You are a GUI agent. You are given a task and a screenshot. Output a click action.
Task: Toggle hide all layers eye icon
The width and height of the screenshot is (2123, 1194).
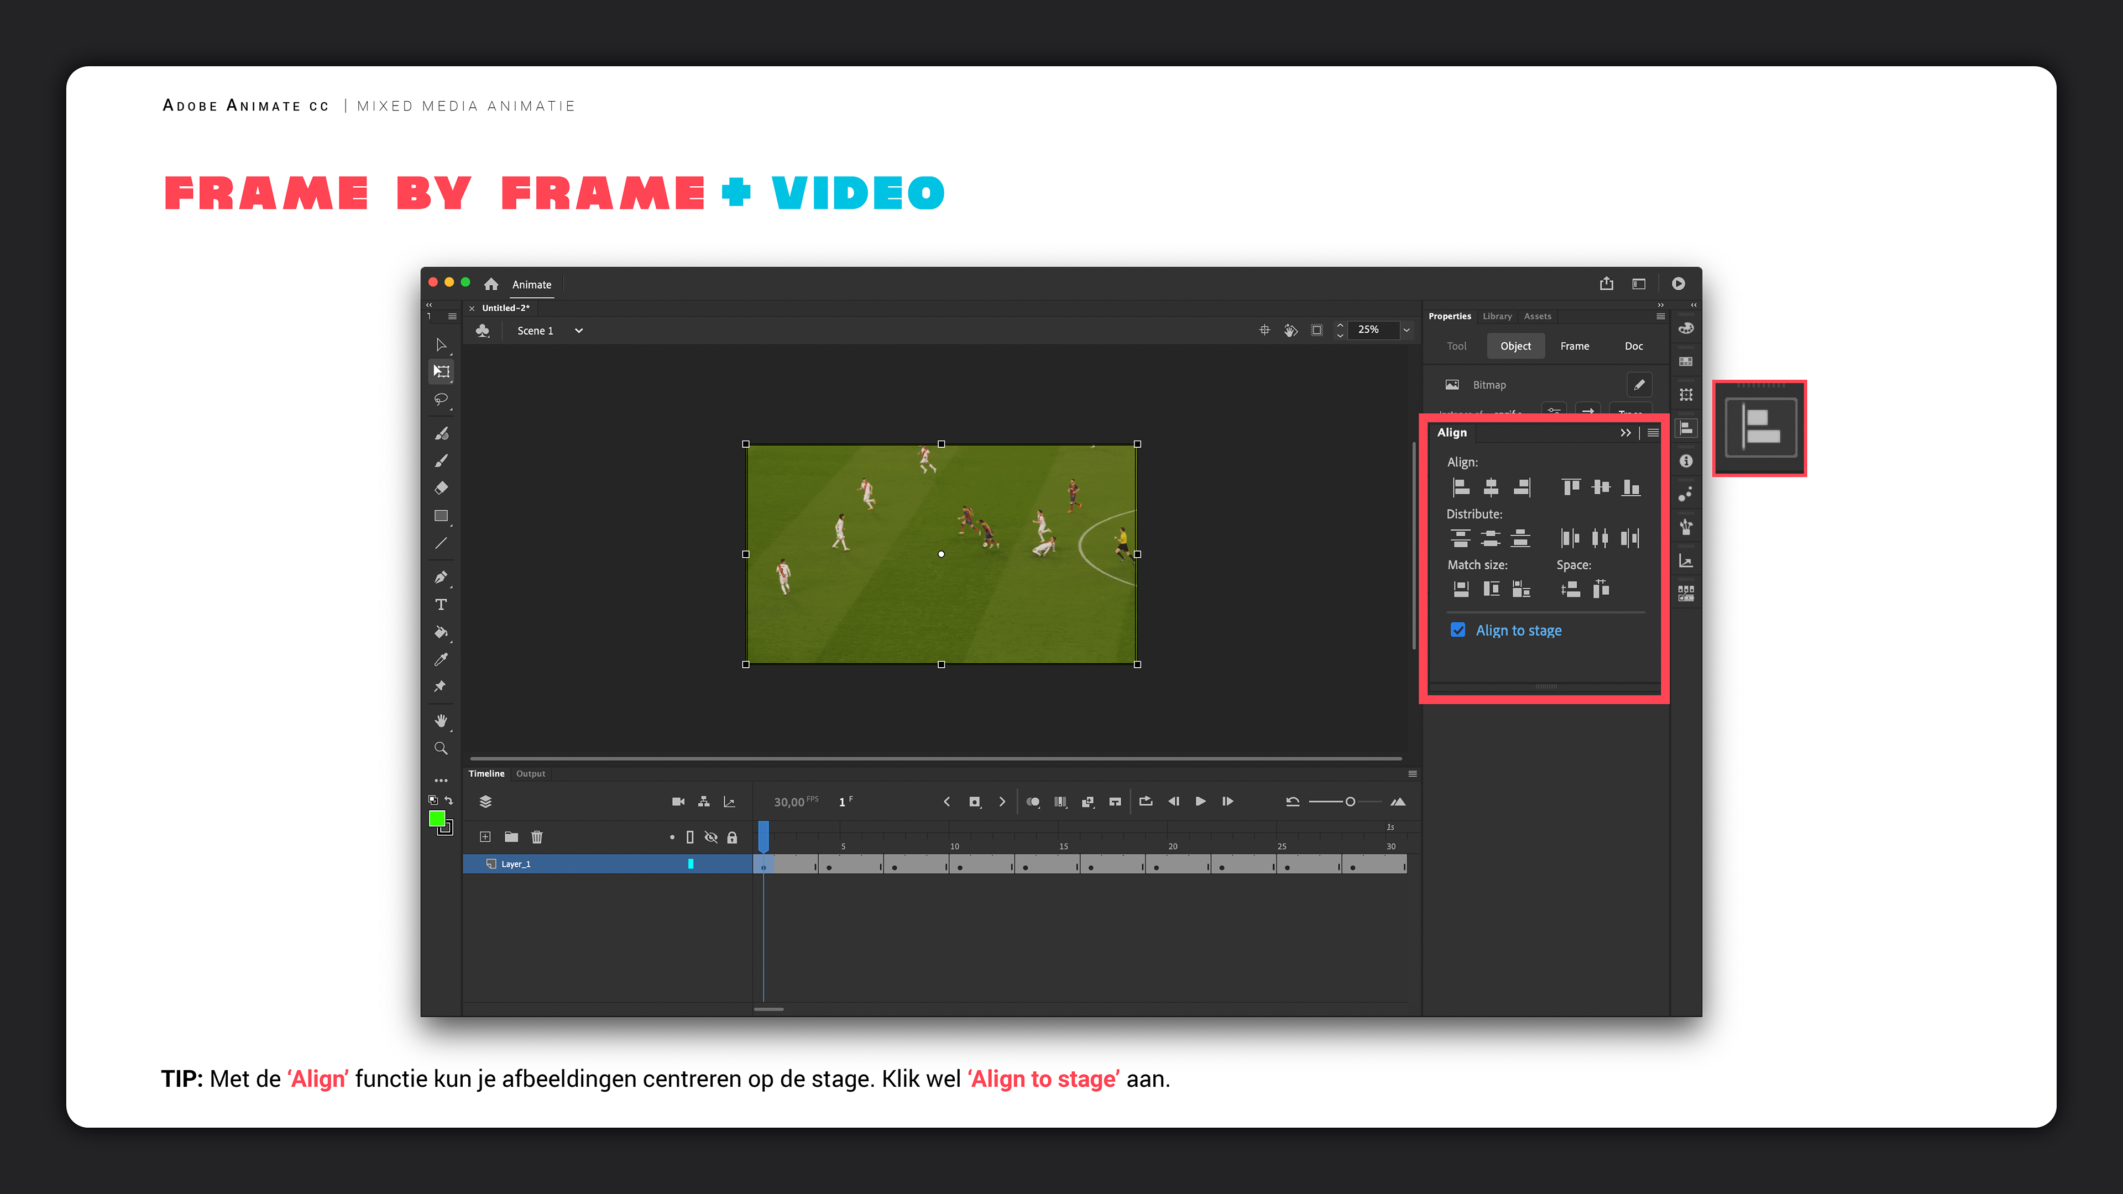(x=710, y=837)
